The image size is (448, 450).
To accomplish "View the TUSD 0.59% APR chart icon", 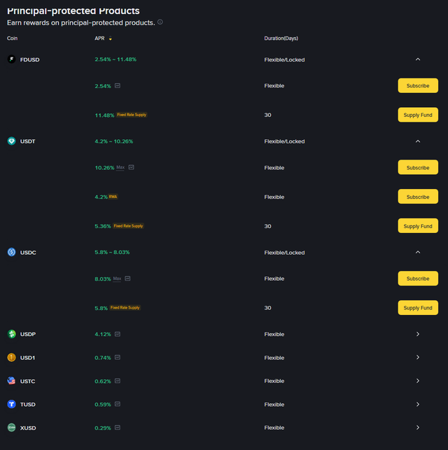I will pyautogui.click(x=117, y=405).
